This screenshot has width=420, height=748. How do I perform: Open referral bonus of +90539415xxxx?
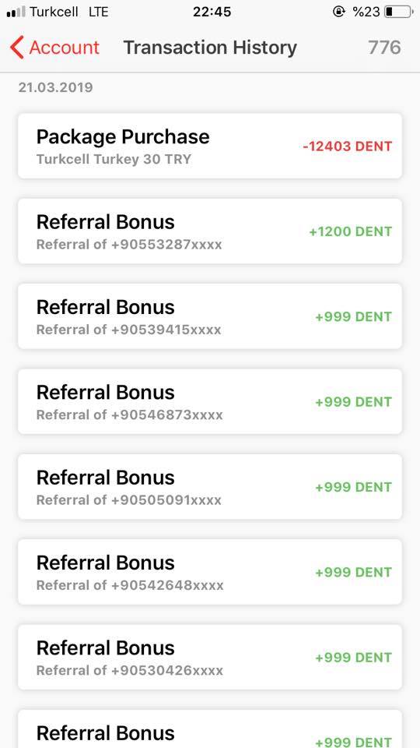(x=210, y=316)
